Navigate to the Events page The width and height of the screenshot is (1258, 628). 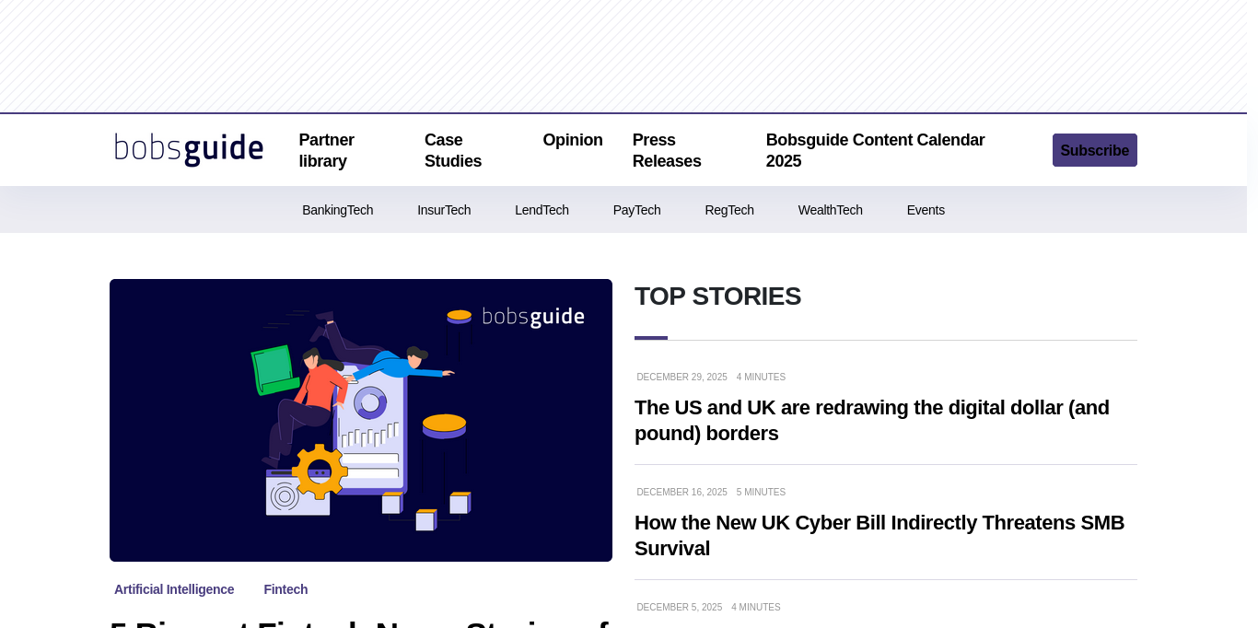click(926, 210)
